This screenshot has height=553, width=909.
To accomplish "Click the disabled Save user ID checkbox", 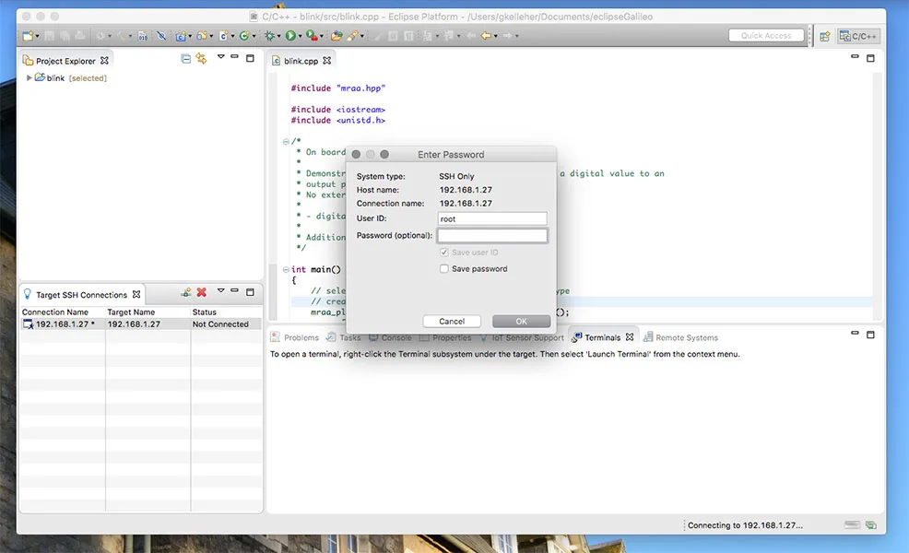I will tap(444, 253).
